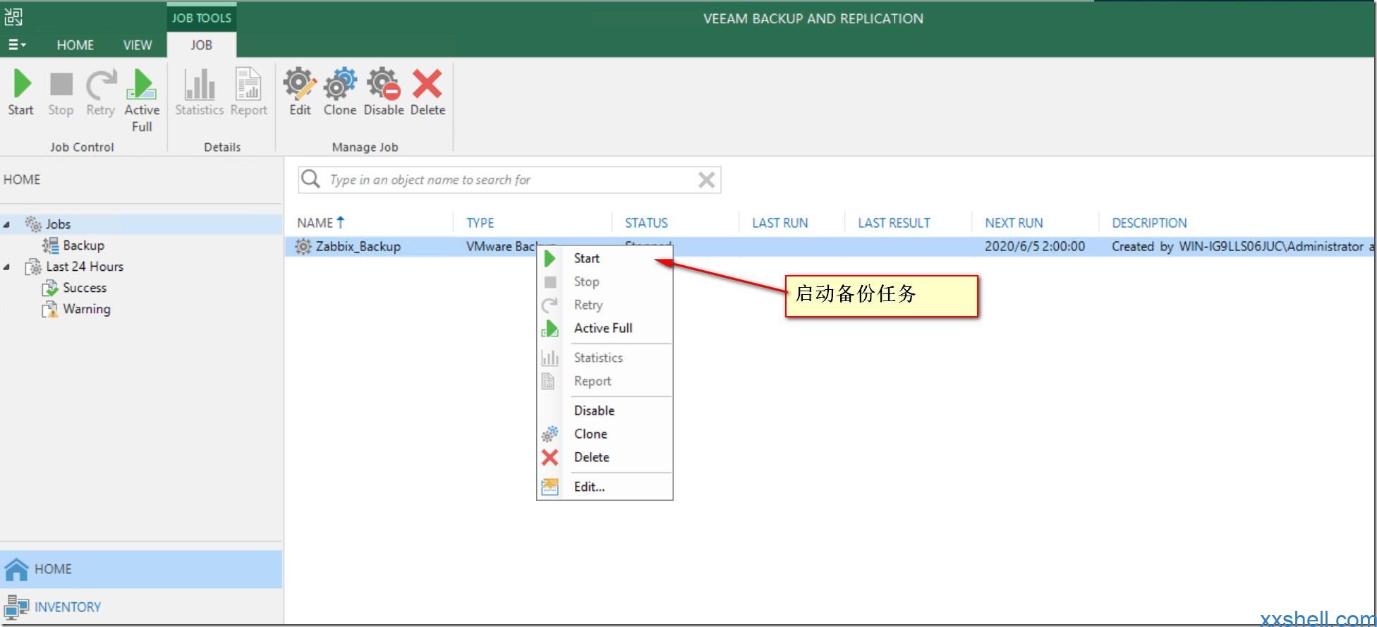Click the Created by Administrator description cell
1377x627 pixels.
click(1242, 246)
